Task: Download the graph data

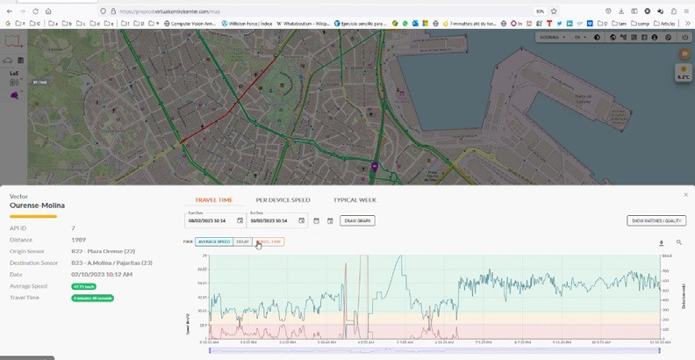Action: point(661,242)
